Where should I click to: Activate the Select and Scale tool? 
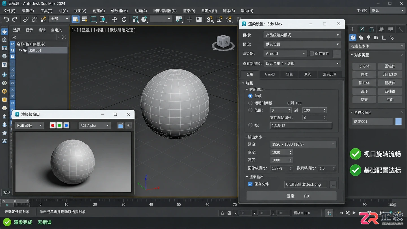click(135, 19)
